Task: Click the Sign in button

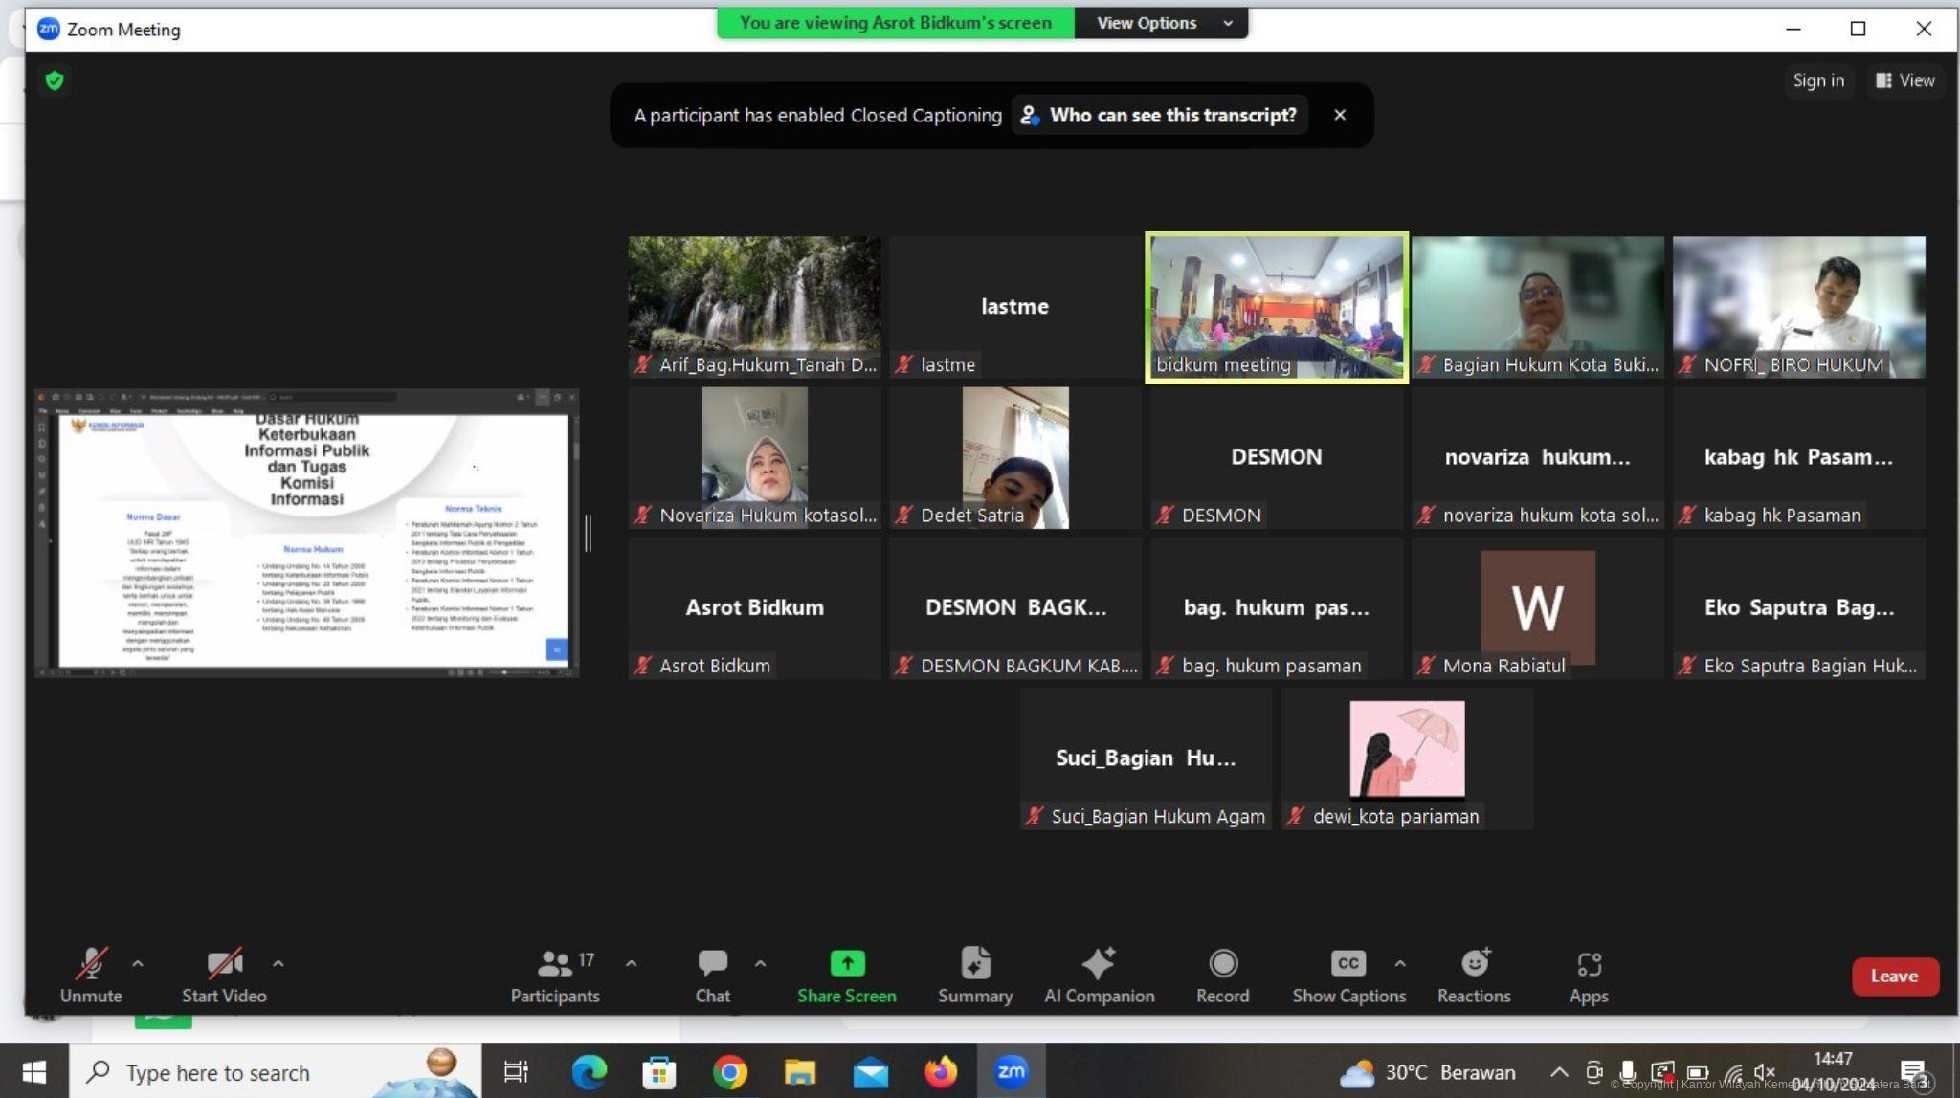Action: [1818, 80]
